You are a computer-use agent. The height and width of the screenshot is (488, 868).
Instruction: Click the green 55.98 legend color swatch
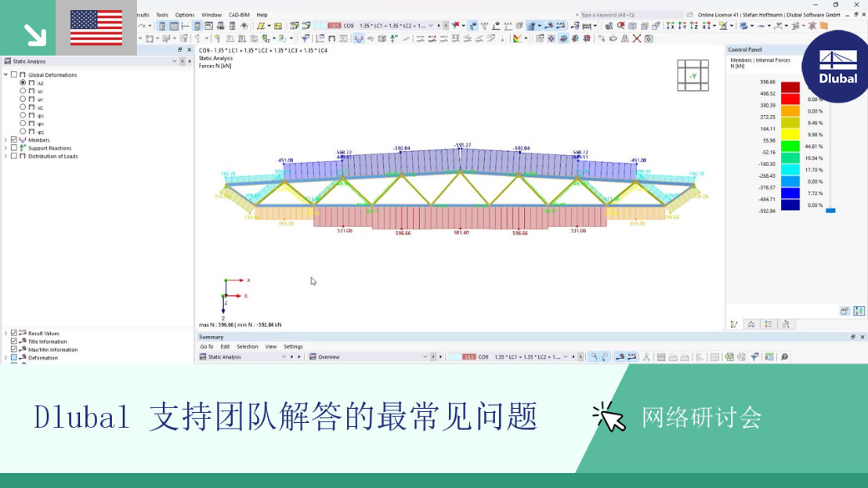[790, 146]
